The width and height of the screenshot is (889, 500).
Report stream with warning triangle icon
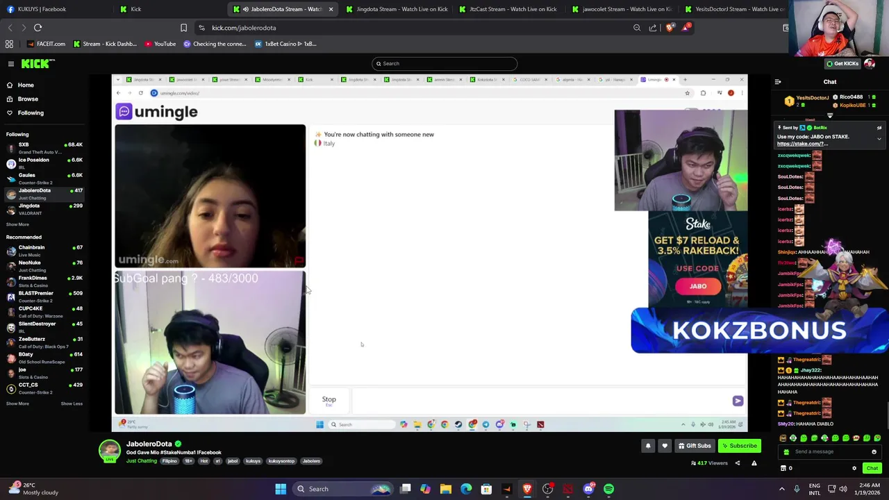click(x=754, y=463)
